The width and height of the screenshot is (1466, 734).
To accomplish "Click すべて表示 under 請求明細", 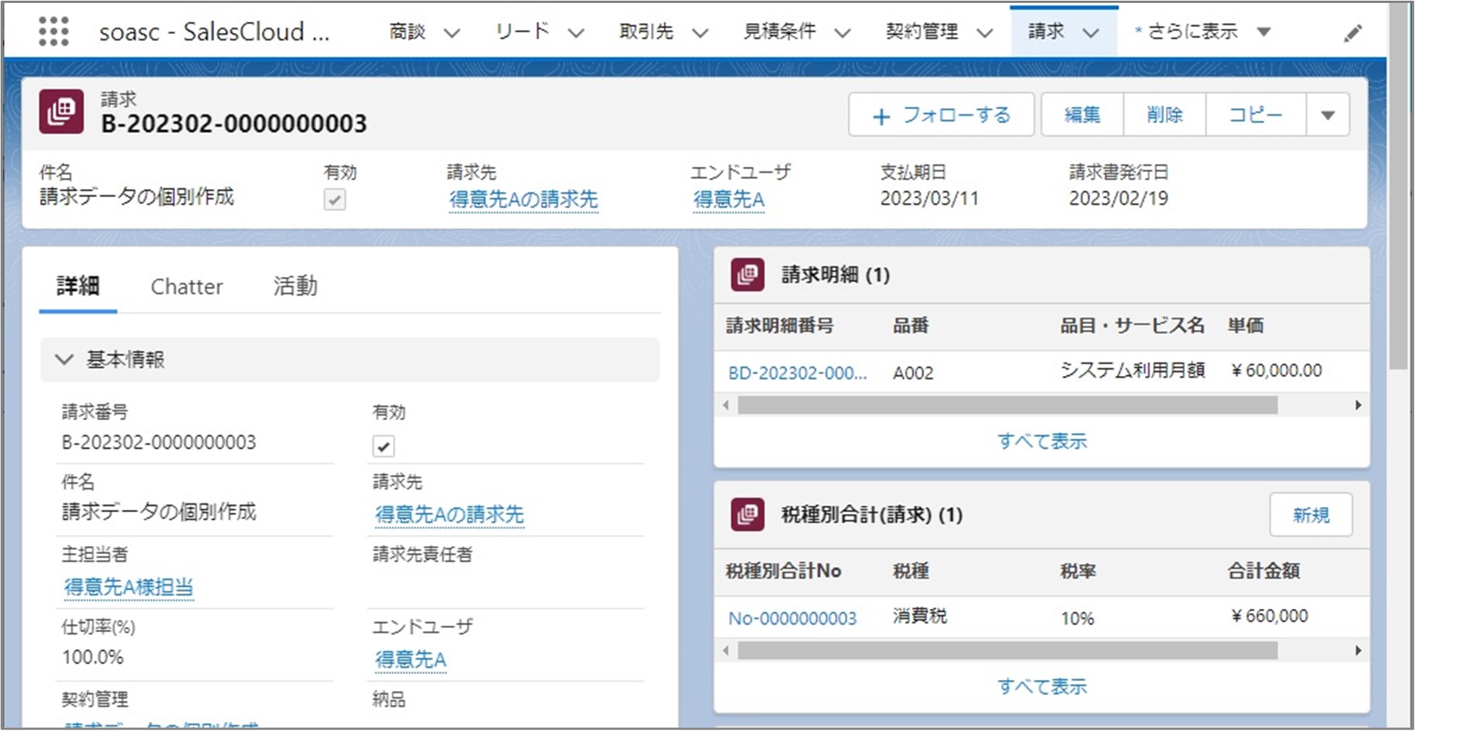I will point(1042,441).
